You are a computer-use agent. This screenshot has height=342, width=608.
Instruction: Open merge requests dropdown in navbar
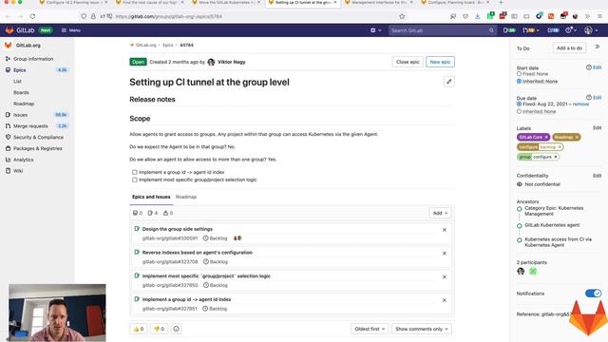pyautogui.click(x=530, y=30)
